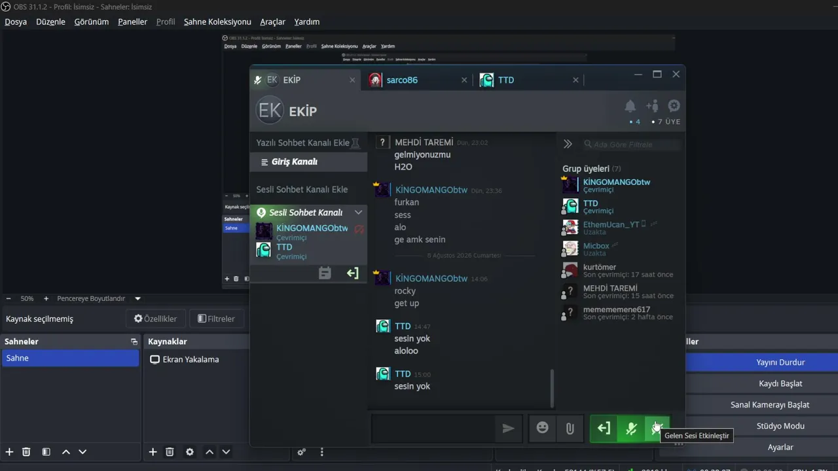Delete the selected scene with the trash icon

point(26,452)
